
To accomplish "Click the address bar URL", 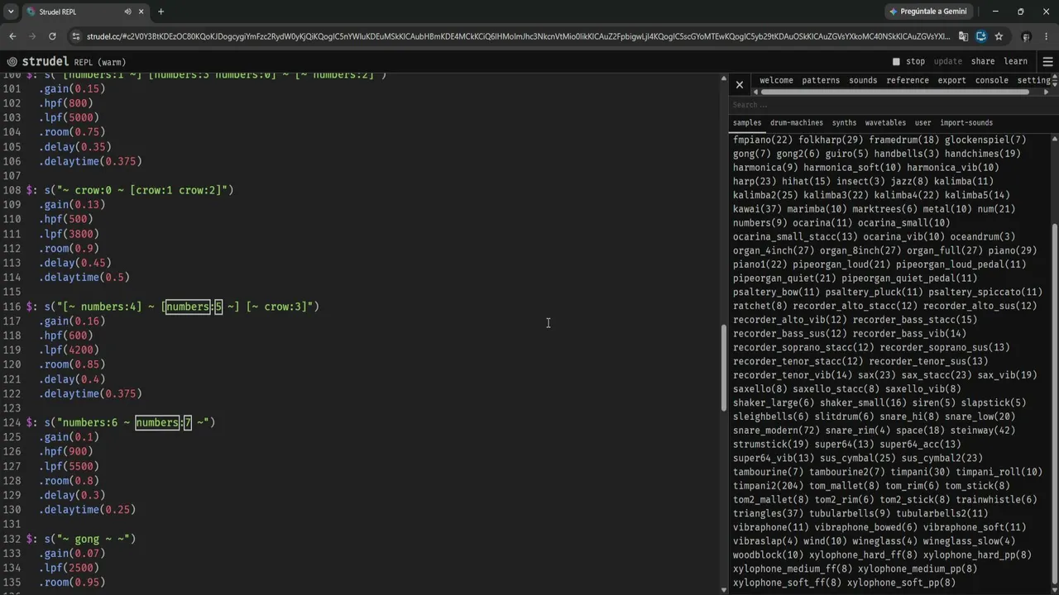I will click(518, 36).
